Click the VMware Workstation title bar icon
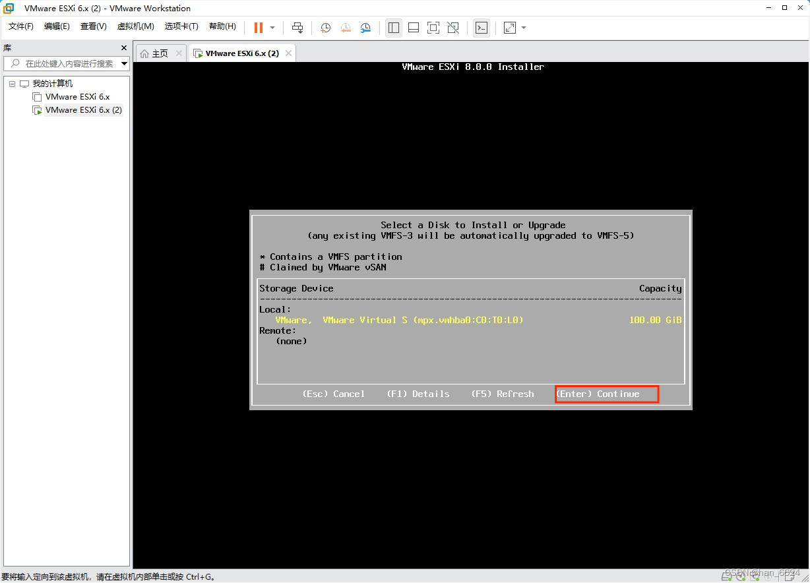The image size is (810, 583). tap(9, 8)
